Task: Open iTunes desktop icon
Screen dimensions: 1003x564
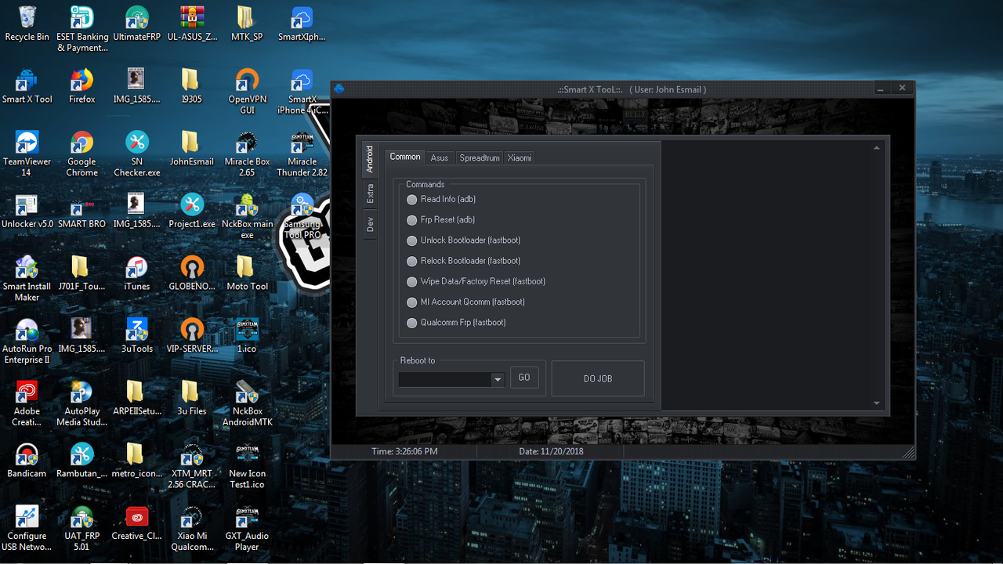Action: click(x=137, y=273)
